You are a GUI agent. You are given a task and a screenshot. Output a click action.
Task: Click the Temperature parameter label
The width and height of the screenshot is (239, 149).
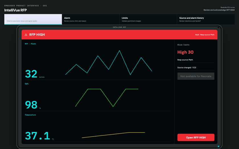click(30, 115)
